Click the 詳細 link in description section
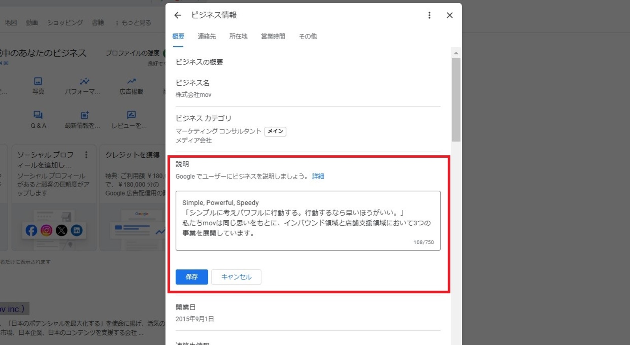The image size is (630, 345). pyautogui.click(x=318, y=176)
